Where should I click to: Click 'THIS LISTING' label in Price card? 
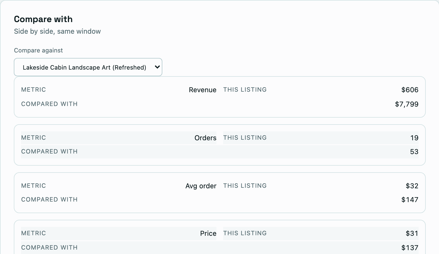[245, 233]
